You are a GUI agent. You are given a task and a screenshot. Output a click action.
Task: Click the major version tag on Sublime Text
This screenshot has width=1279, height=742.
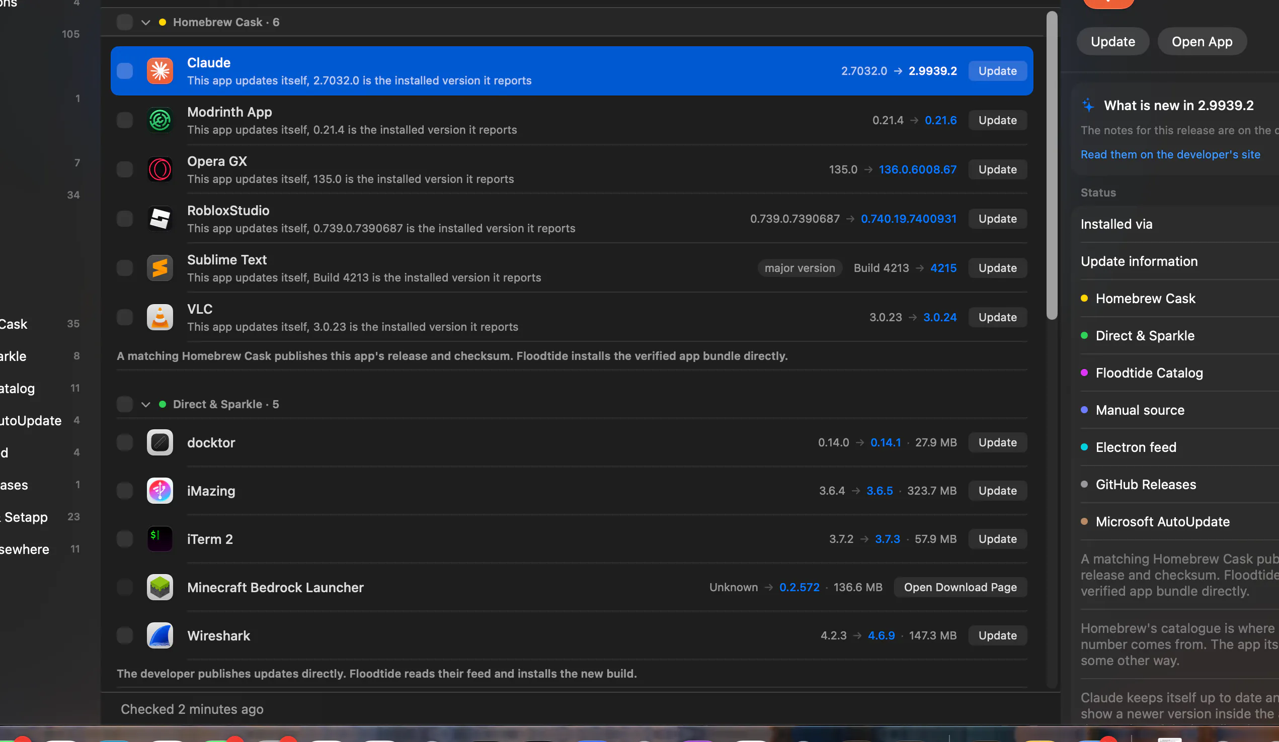click(x=800, y=267)
